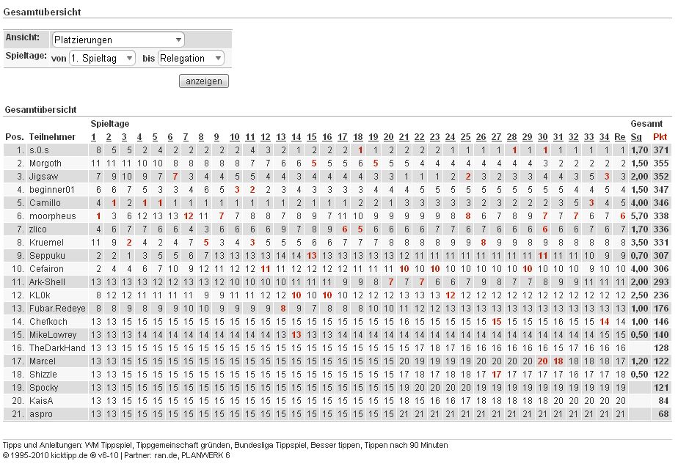Open Spieltag 13 column header link
This screenshot has height=464, width=678.
coord(280,137)
